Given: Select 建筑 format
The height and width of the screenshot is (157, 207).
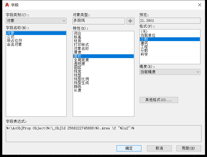Looking at the screenshot, I should pyautogui.click(x=170, y=43).
